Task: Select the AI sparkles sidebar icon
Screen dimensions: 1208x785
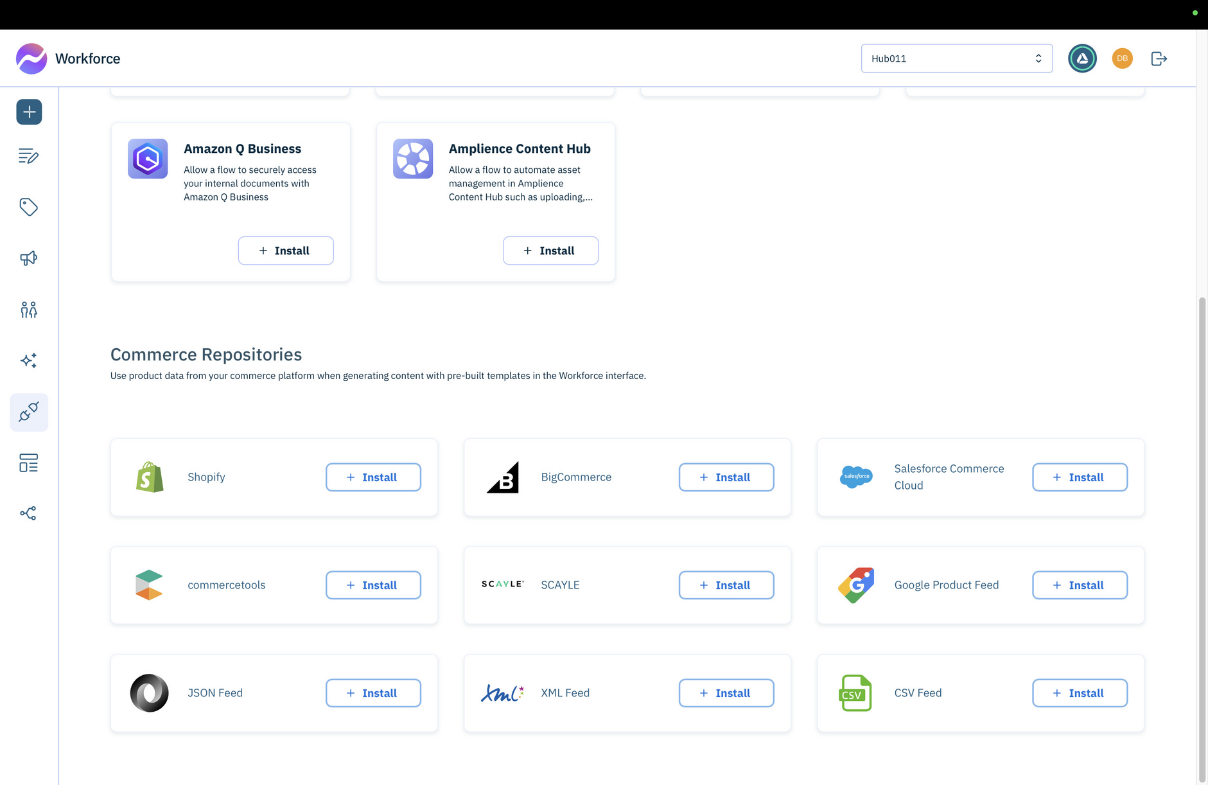Action: click(x=28, y=360)
